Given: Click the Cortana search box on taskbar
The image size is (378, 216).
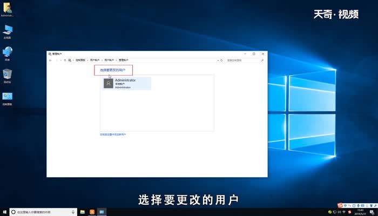Looking at the screenshot, I should pos(43,212).
